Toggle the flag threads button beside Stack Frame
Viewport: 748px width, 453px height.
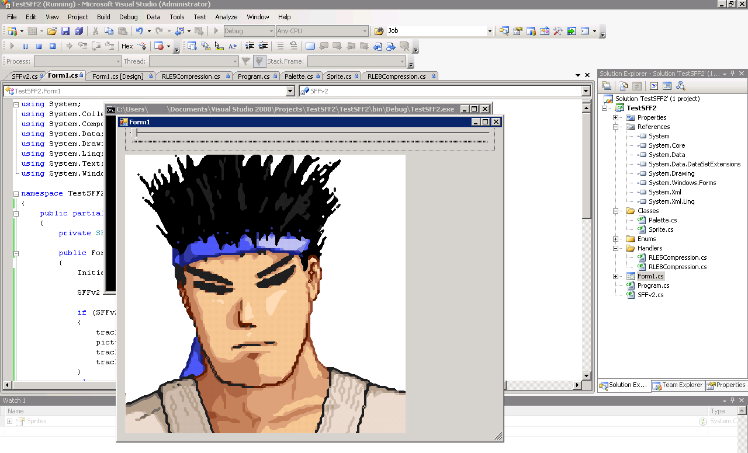pos(260,61)
